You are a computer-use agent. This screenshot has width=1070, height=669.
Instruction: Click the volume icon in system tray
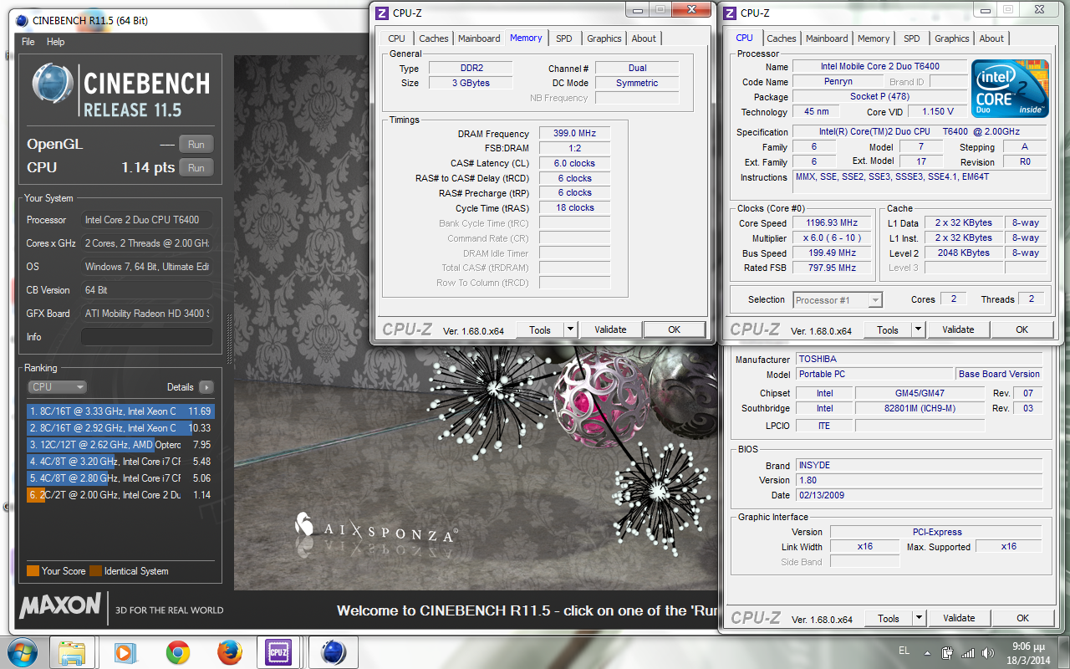coord(988,653)
